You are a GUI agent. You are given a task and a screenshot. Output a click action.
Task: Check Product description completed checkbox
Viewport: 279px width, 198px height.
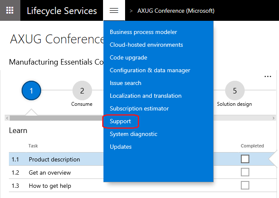point(245,159)
